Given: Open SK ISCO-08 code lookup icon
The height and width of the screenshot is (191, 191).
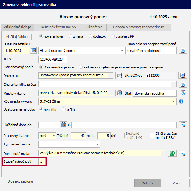Looking at the screenshot, I should (183, 75).
